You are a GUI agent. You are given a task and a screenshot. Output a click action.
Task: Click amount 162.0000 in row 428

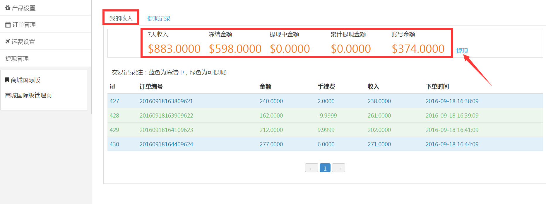pyautogui.click(x=271, y=115)
